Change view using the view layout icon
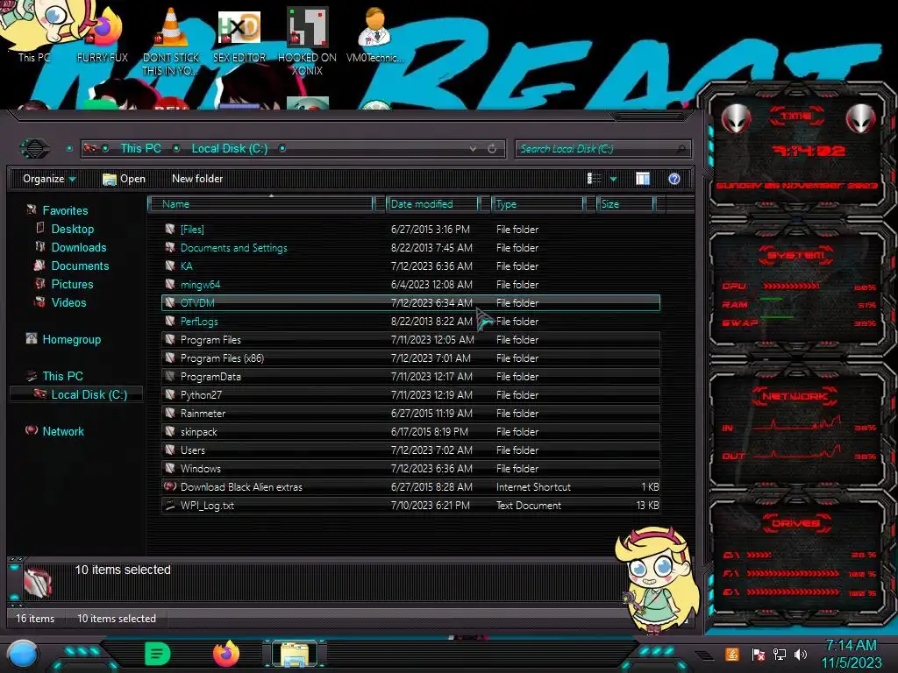Viewport: 898px width, 673px height. pyautogui.click(x=594, y=179)
